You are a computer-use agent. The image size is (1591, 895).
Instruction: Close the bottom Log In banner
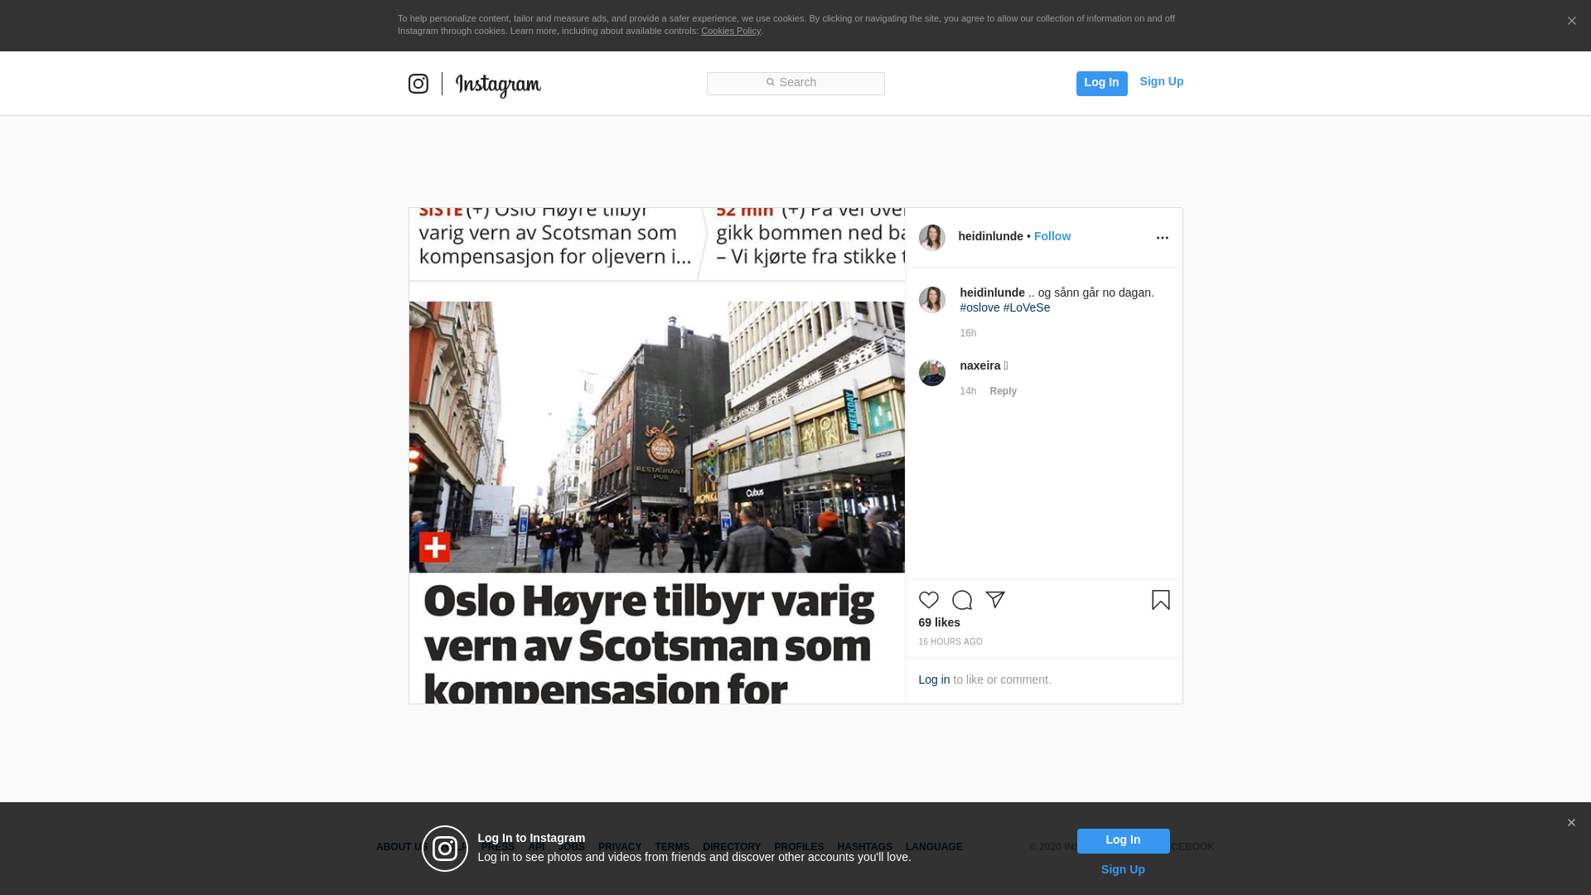[1571, 823]
